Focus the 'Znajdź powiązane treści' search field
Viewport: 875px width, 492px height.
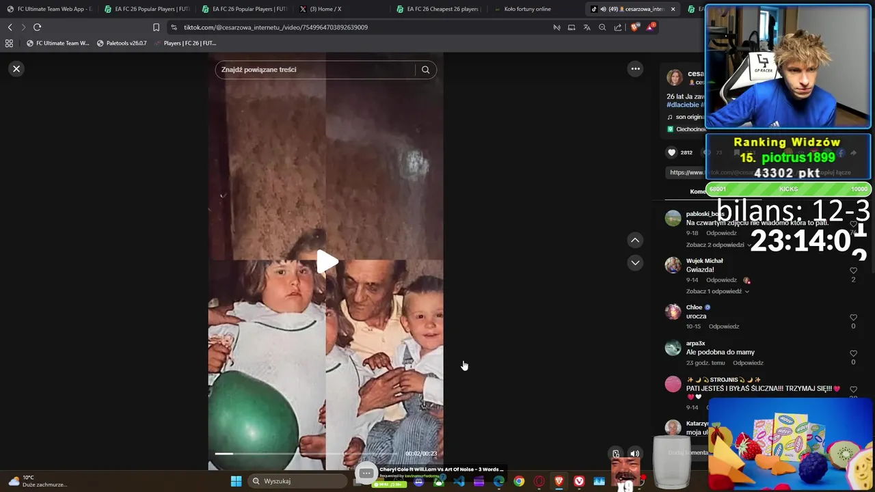317,70
